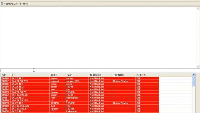
Task: Click the results list scrollbar thumb
Action: [x=193, y=82]
